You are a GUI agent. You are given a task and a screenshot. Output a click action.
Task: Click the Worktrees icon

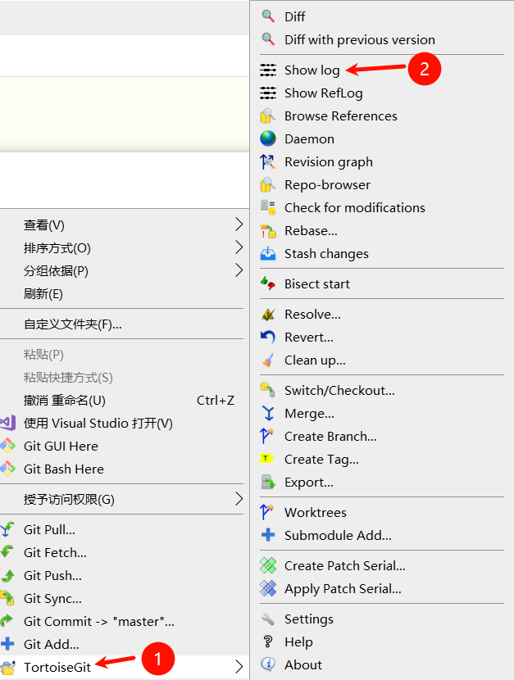[x=267, y=513]
